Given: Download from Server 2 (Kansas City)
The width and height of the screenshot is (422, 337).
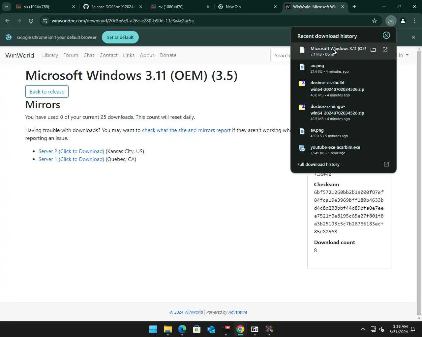Looking at the screenshot, I should coord(71,151).
